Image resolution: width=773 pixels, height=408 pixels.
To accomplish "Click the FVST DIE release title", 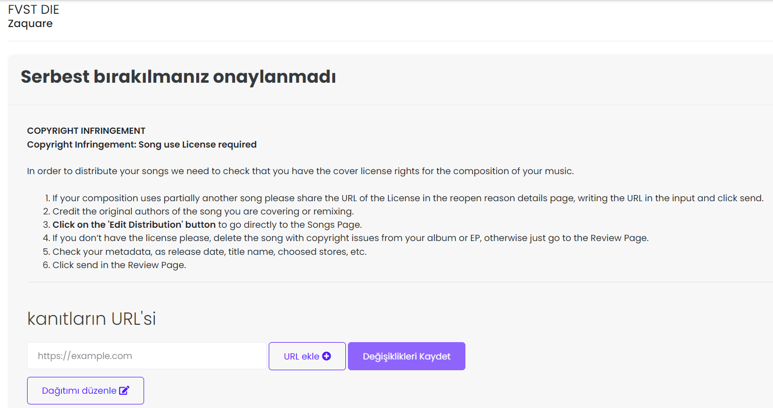I will [x=34, y=10].
